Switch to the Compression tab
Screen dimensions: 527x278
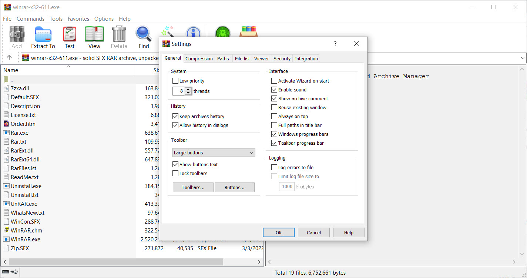click(x=199, y=58)
